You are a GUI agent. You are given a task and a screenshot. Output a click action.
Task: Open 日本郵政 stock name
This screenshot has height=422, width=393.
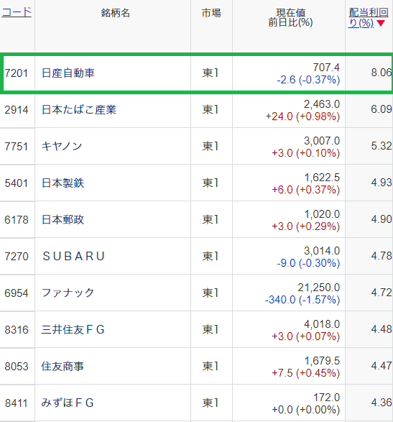[x=63, y=219]
